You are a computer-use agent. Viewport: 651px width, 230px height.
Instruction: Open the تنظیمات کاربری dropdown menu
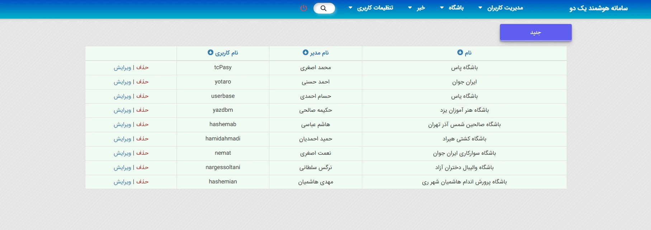371,8
